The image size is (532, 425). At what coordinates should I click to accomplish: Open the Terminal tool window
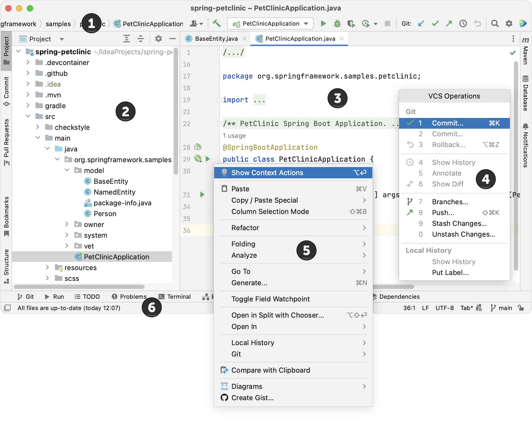click(175, 297)
